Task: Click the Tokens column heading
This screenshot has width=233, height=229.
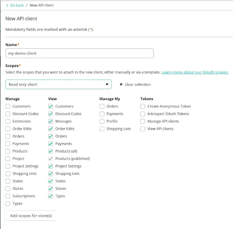Action: (x=147, y=99)
